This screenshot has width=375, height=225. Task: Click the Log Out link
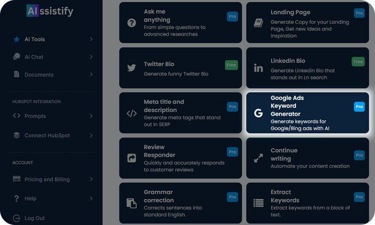tap(34, 218)
